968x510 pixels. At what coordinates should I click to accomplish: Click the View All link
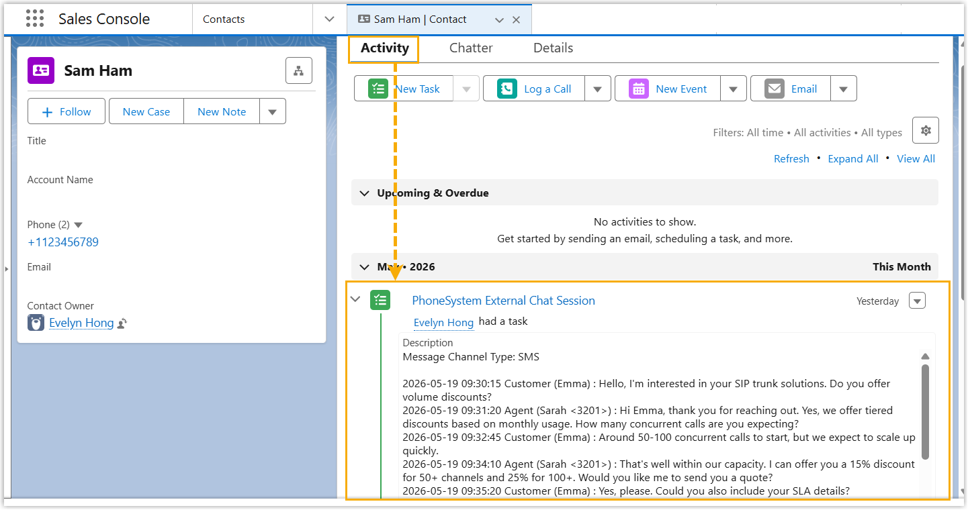(x=916, y=159)
